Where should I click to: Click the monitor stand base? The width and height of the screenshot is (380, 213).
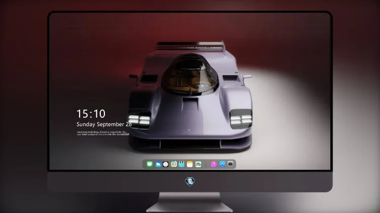pos(189,207)
